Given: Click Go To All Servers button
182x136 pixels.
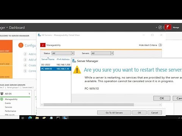Looking at the screenshot, I should 114,113.
